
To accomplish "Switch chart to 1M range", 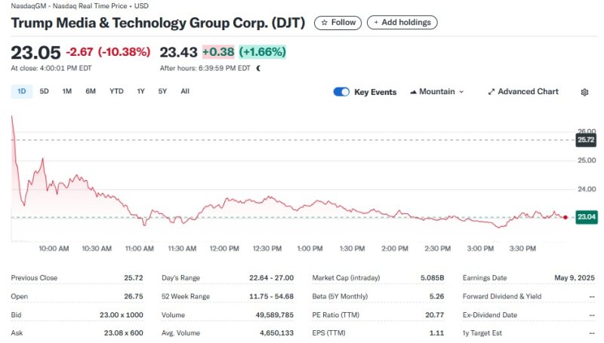I will tap(67, 91).
